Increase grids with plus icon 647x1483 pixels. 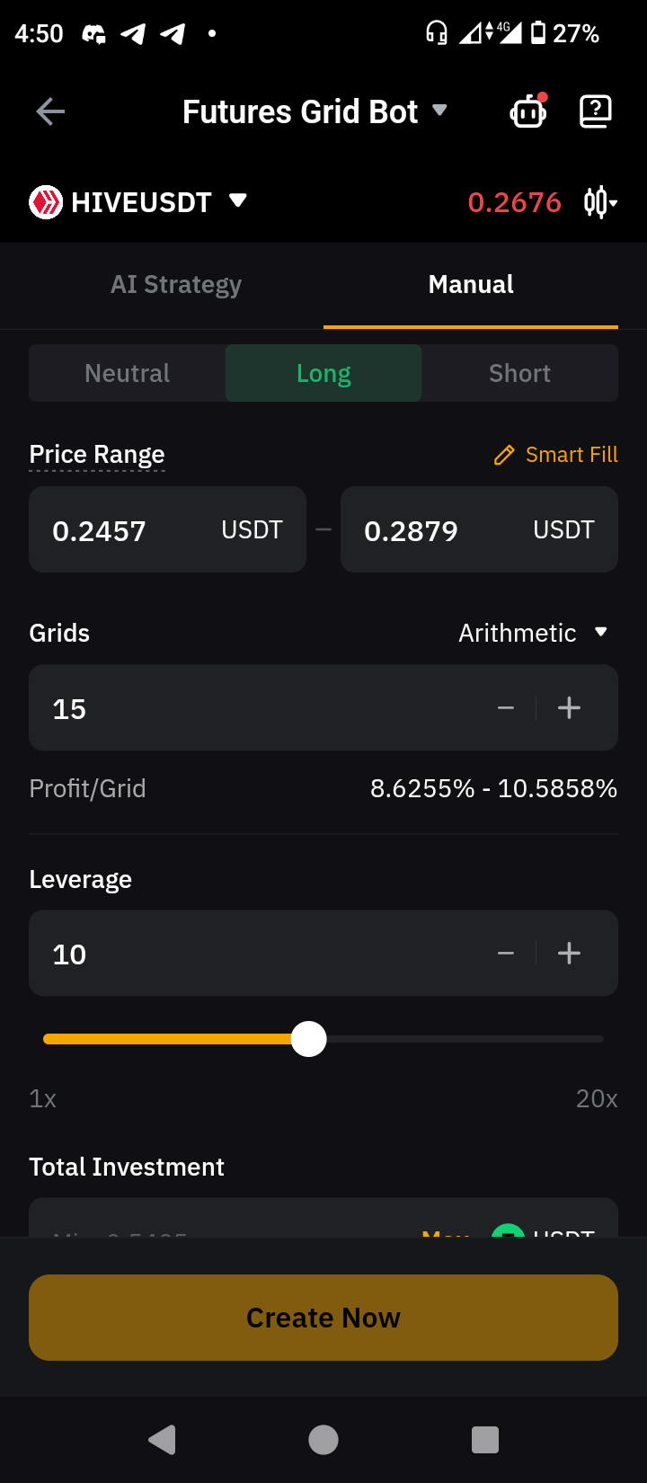(x=569, y=708)
